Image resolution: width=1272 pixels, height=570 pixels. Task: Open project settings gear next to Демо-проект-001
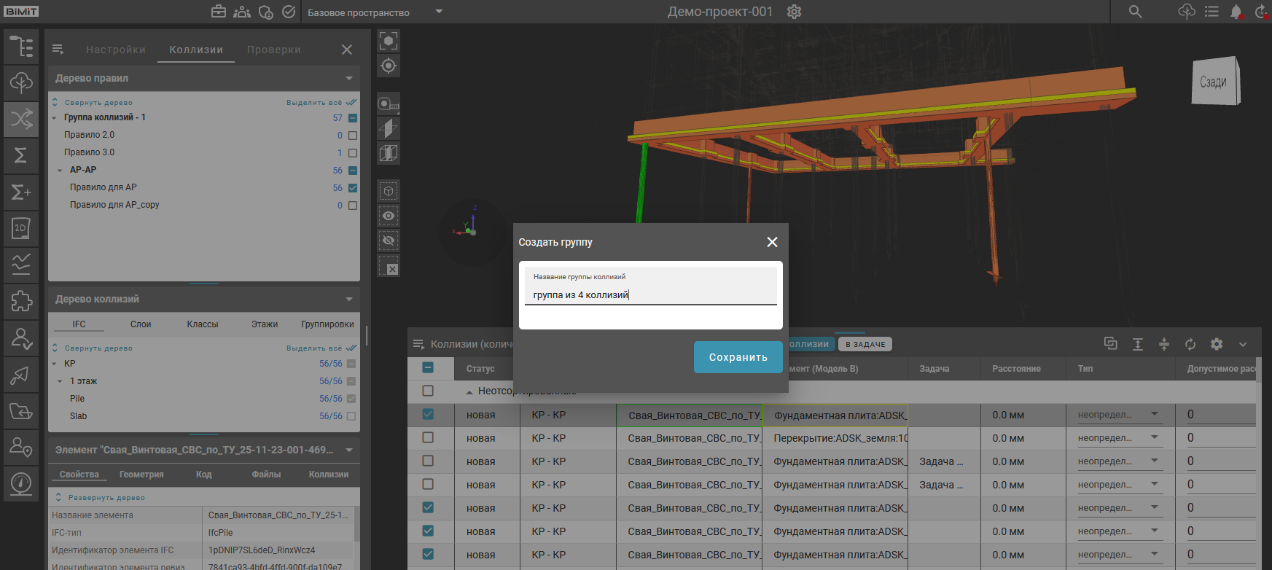click(x=795, y=12)
